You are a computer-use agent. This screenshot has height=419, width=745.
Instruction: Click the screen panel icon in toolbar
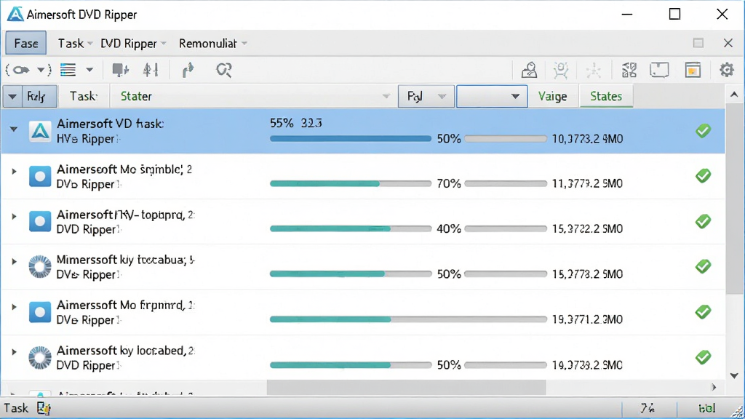[659, 71]
